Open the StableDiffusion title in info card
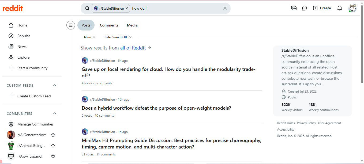Image resolution: width=364 pixels, height=164 pixels. (x=295, y=50)
